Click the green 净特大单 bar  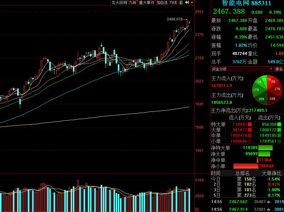(x=265, y=148)
